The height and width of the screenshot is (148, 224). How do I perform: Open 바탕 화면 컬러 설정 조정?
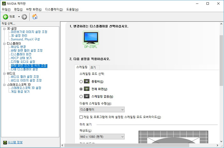(27, 51)
